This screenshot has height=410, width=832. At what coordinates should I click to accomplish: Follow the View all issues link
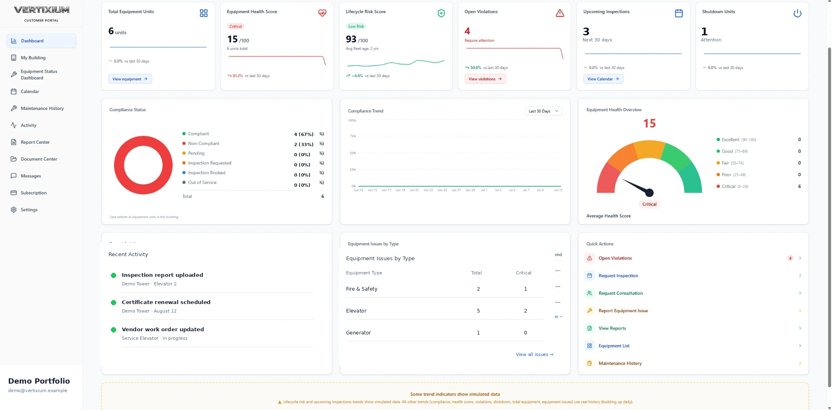point(535,354)
